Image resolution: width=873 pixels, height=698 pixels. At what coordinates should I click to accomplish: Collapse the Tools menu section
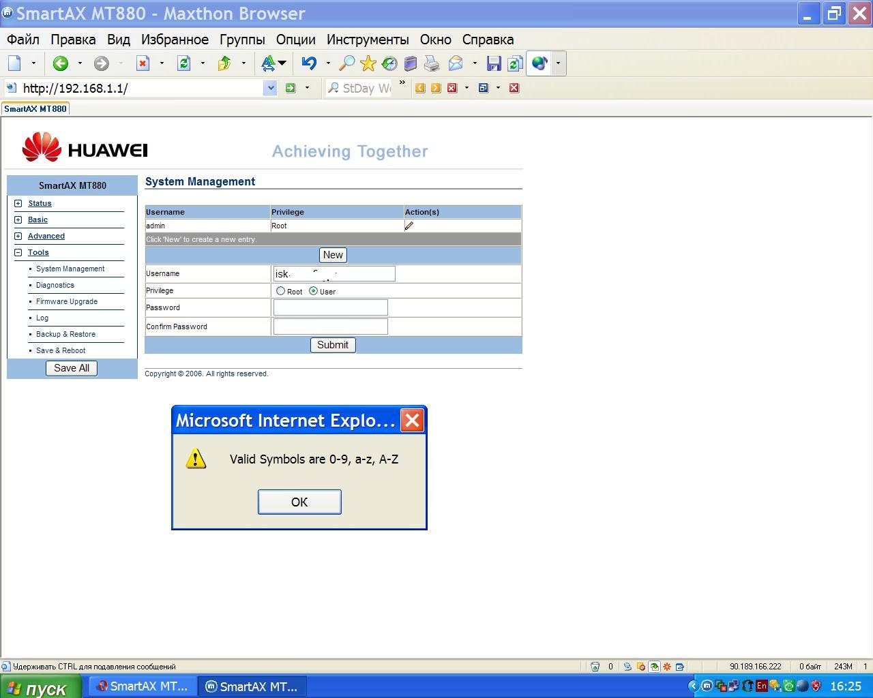click(18, 252)
